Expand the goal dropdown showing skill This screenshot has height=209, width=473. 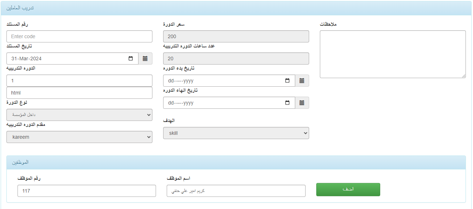[236, 133]
